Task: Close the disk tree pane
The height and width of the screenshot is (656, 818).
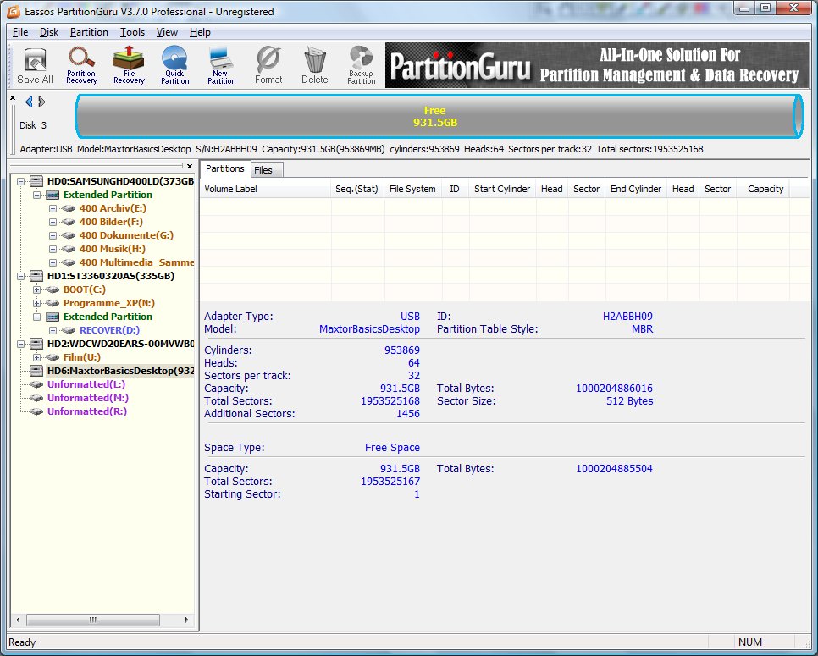Action: [x=190, y=167]
